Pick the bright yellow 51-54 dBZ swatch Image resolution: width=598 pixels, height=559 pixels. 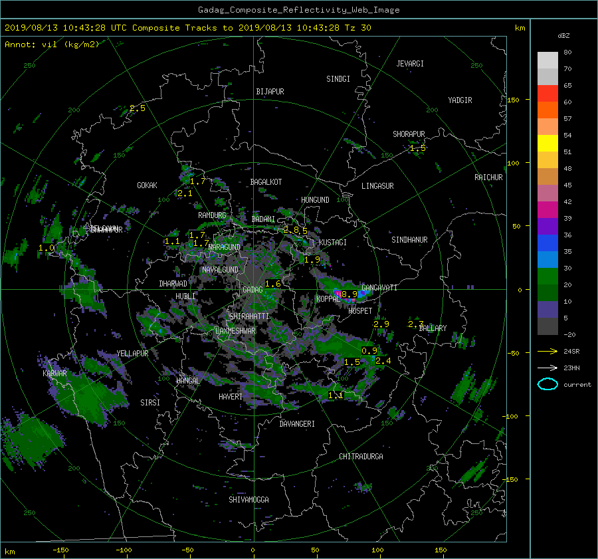coord(548,143)
